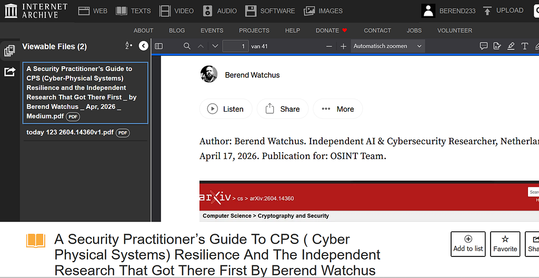Toggle the PDF viewer sidebar
This screenshot has width=539, height=278.
click(x=158, y=46)
